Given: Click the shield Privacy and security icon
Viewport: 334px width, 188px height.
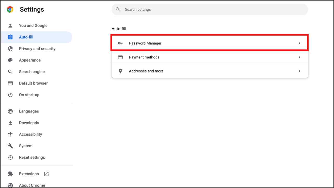Looking at the screenshot, I should [10, 49].
